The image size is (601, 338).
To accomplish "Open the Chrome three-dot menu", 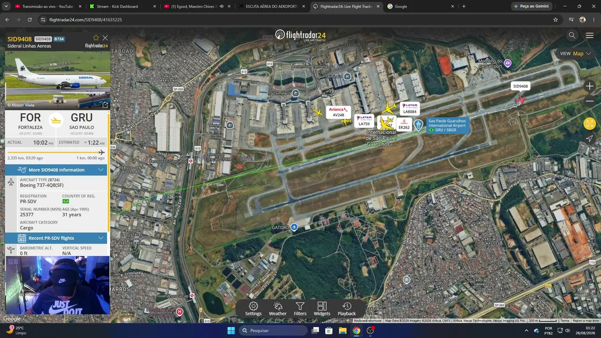I will coord(594,20).
